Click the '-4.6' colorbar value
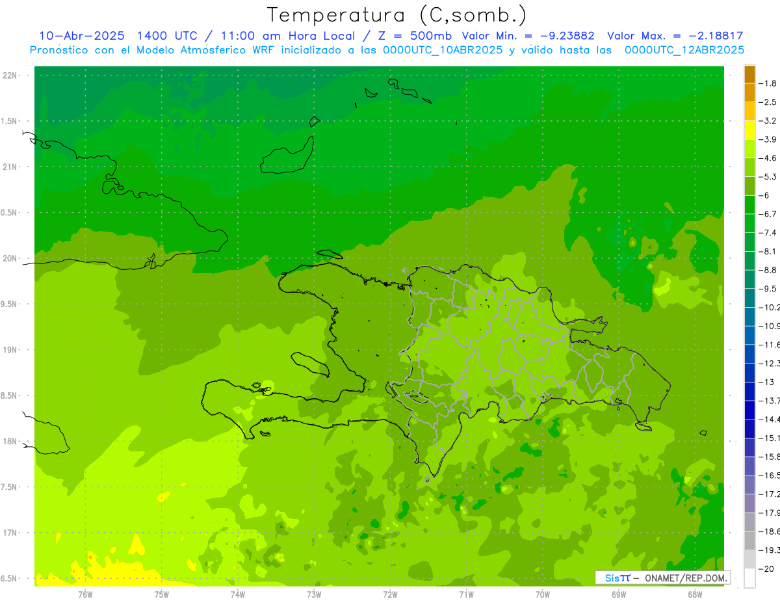This screenshot has width=780, height=603. tap(768, 158)
